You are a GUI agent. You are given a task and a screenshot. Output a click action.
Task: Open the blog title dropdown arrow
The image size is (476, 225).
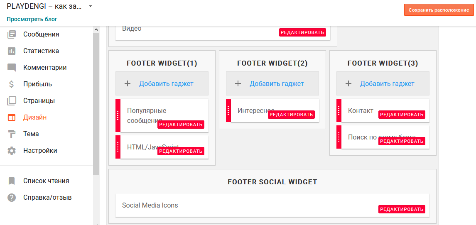90,7
